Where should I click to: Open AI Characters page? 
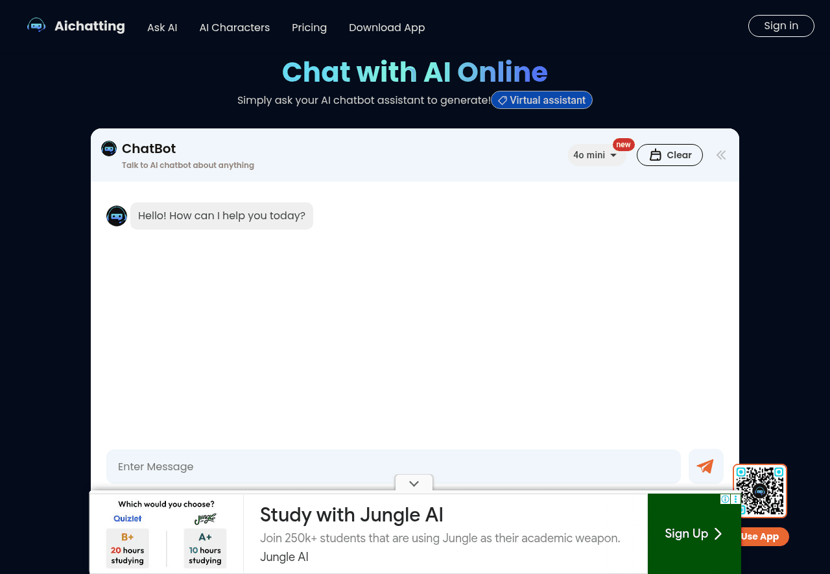pos(234,28)
